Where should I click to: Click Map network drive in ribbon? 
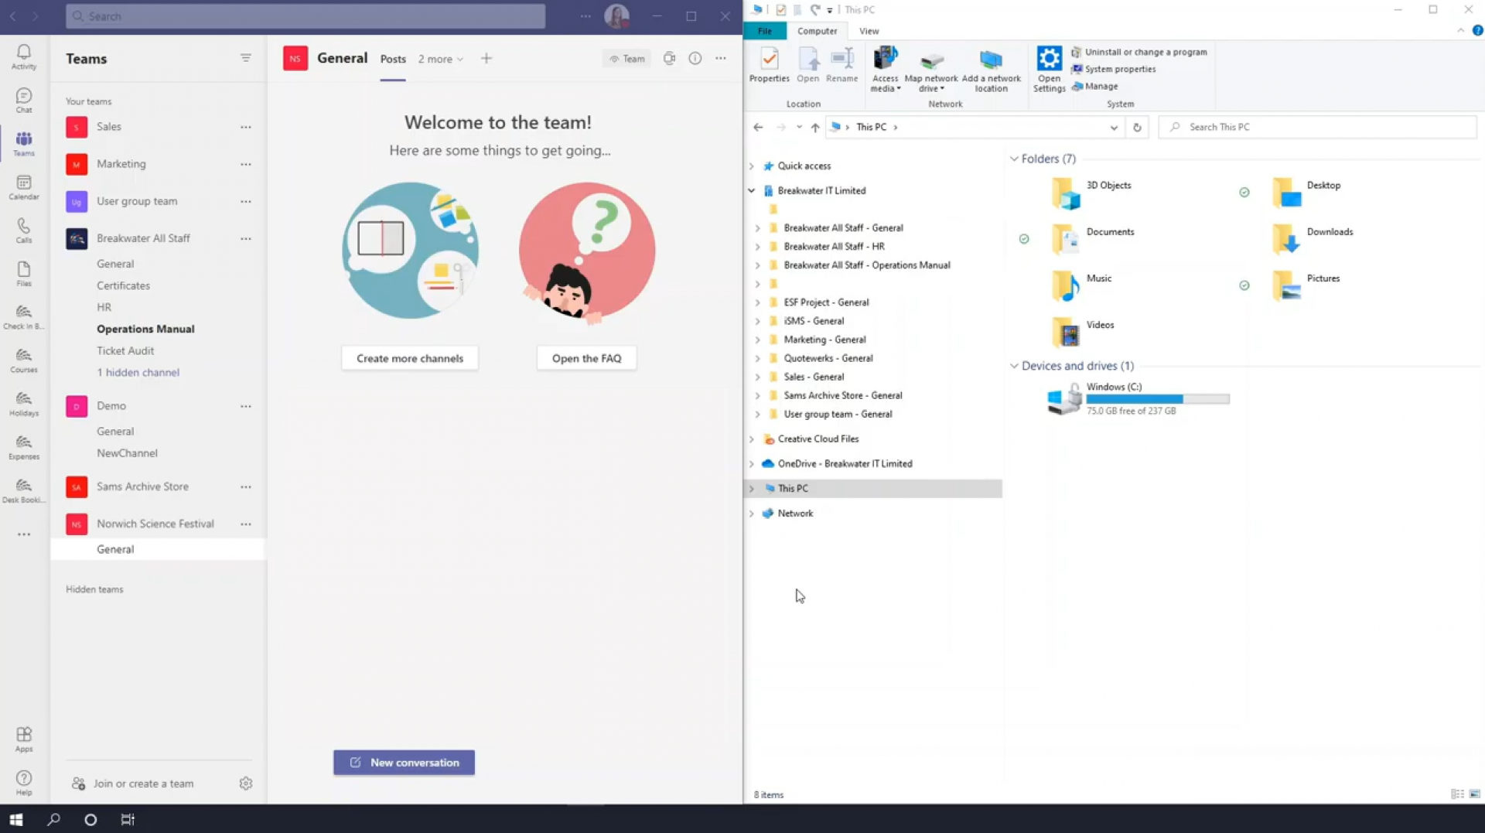pos(931,70)
